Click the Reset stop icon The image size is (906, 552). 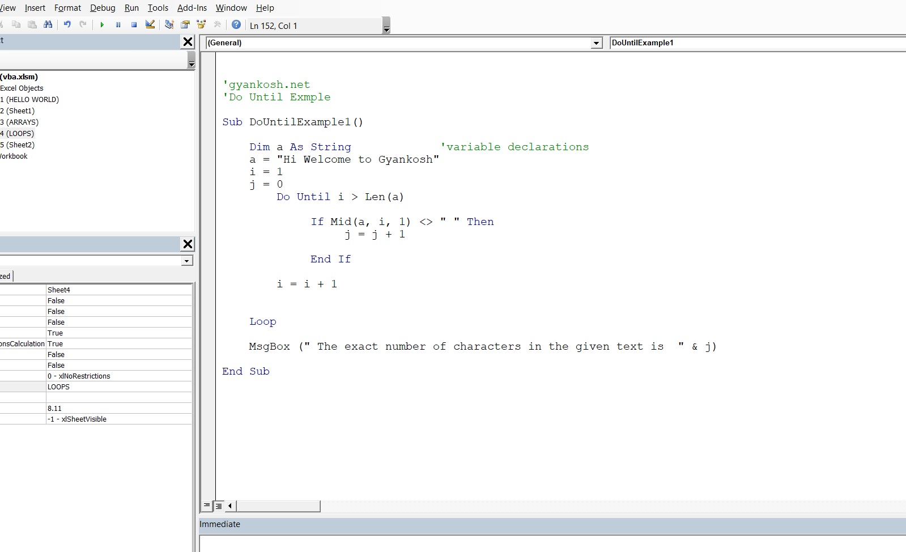(134, 25)
